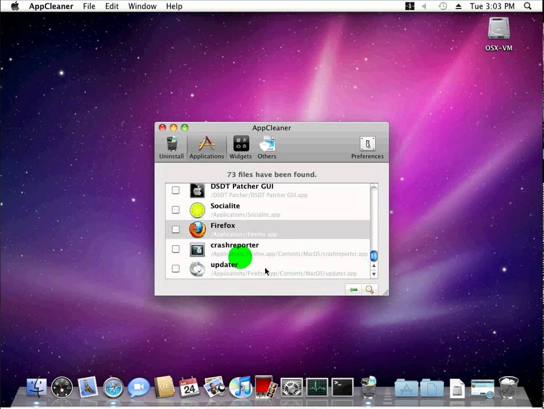Click the Socialite green app icon
The height and width of the screenshot is (409, 544).
[x=197, y=210]
